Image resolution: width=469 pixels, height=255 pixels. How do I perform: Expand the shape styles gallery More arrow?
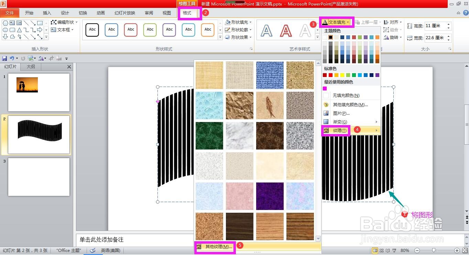coord(220,37)
